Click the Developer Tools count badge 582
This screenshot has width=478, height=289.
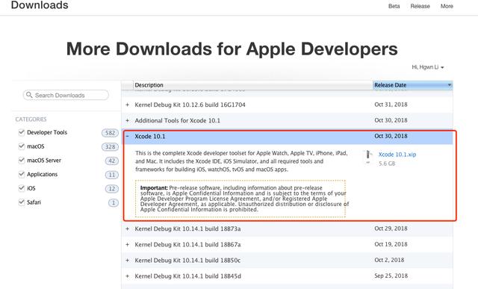tap(110, 133)
